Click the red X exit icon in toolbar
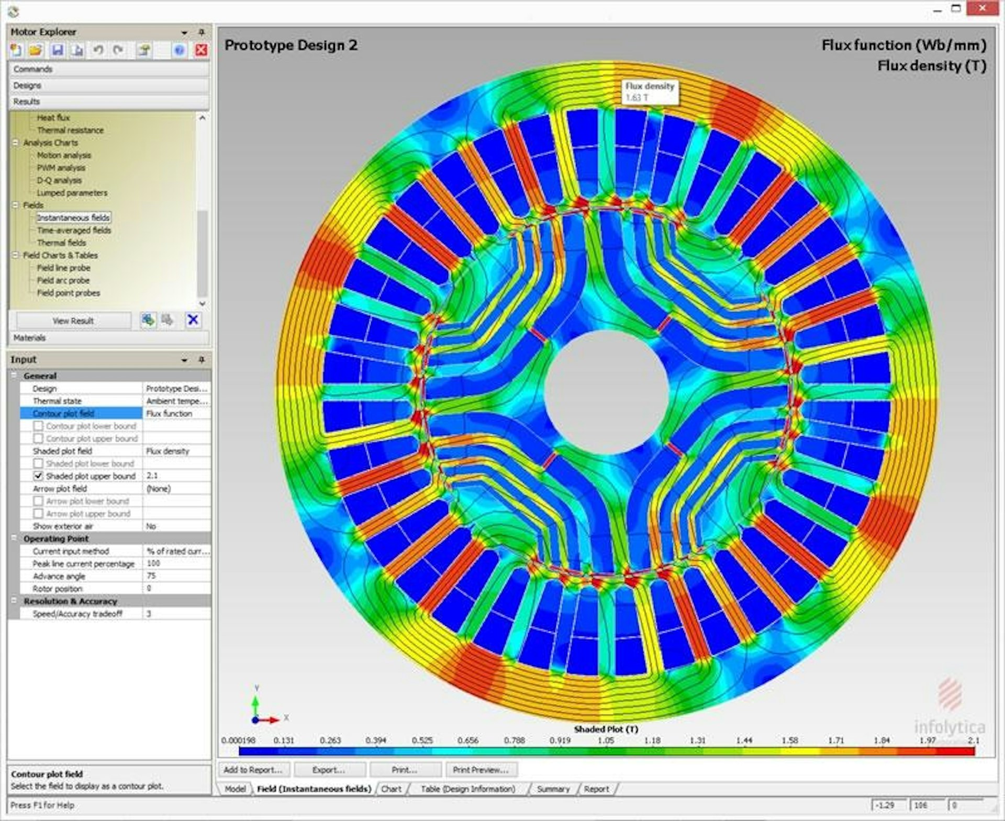The image size is (1005, 821). tap(201, 50)
